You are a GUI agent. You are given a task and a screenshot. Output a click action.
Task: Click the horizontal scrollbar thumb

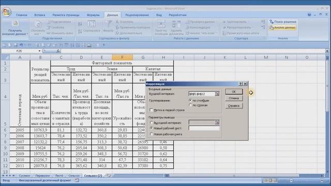234,176
